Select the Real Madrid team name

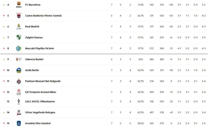(32, 27)
